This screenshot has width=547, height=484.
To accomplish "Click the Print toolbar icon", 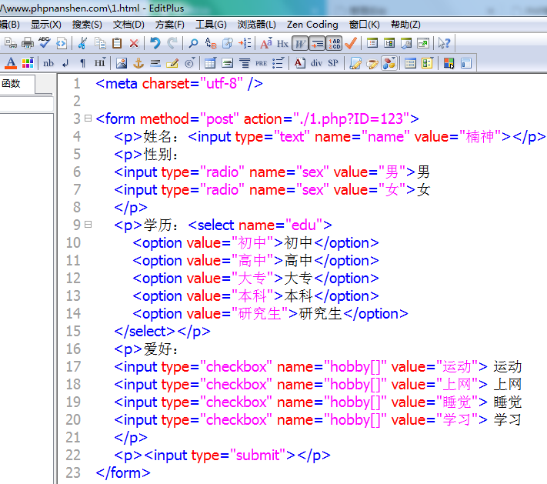I will (x=28, y=43).
